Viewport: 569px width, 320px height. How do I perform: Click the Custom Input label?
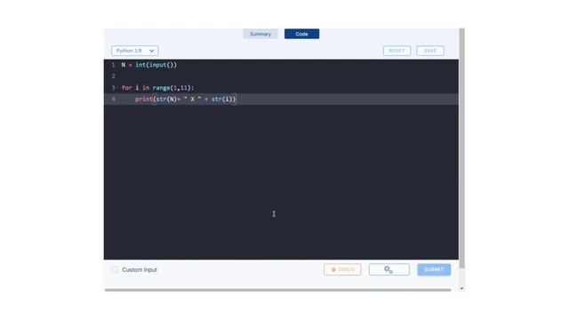(140, 269)
